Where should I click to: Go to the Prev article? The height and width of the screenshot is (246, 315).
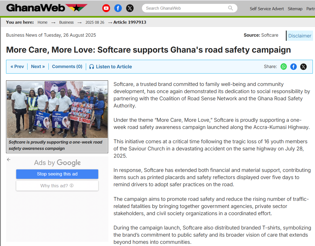click(x=17, y=67)
